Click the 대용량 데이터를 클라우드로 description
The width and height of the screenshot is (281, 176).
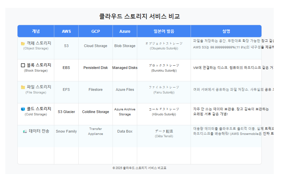click(x=233, y=131)
